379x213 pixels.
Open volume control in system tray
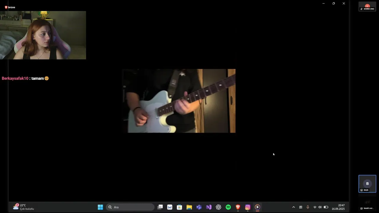coord(320,207)
